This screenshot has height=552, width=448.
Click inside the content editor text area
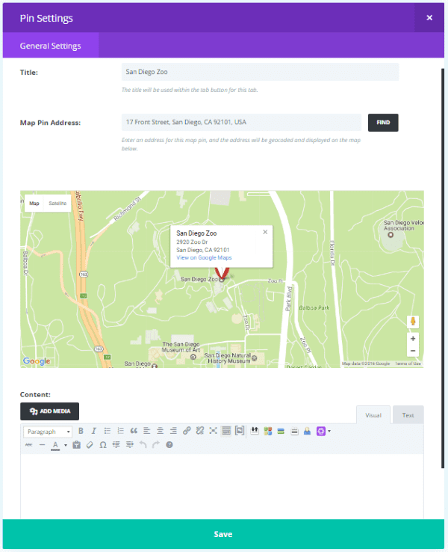tap(222, 486)
